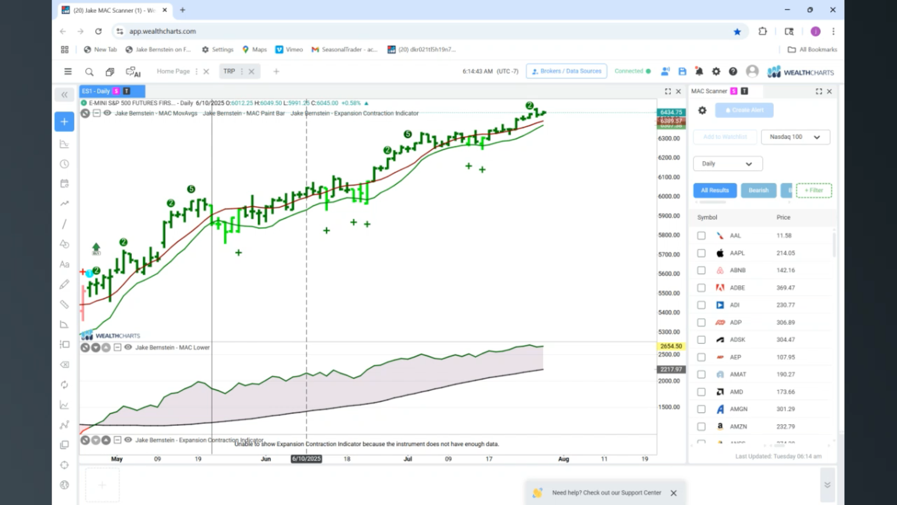
Task: Open the top bar settings gear
Action: (716, 72)
